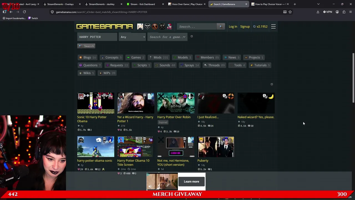Click Signup link

245,26
